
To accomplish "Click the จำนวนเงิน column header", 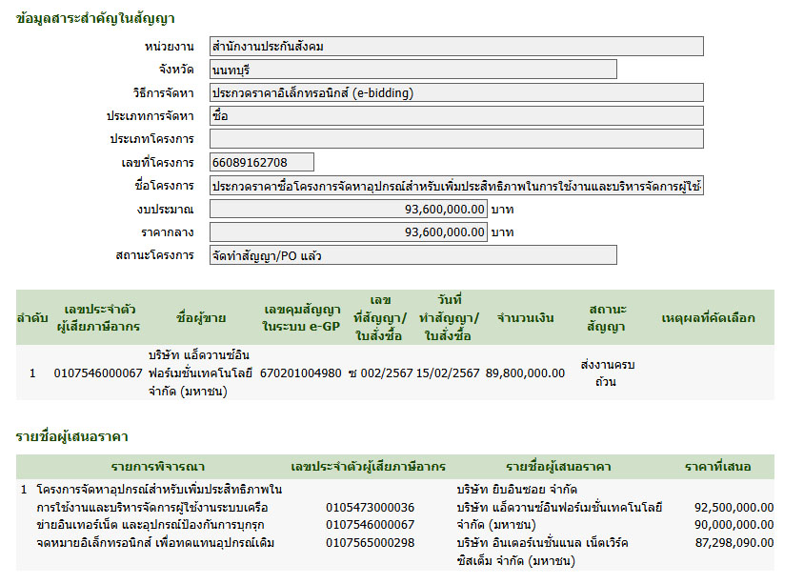I will point(525,317).
